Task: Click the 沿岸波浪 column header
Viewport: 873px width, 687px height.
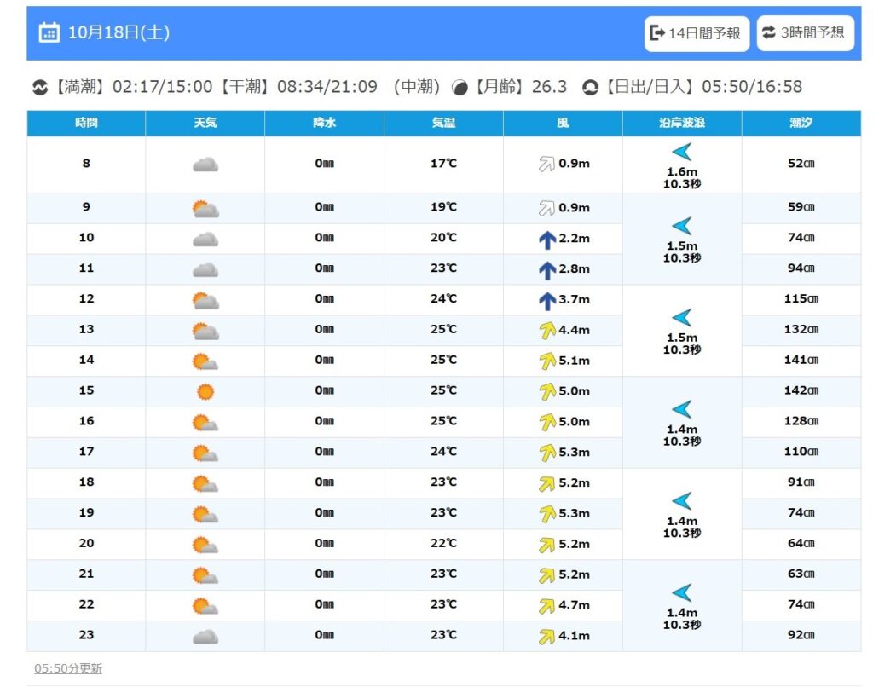Action: coord(682,124)
